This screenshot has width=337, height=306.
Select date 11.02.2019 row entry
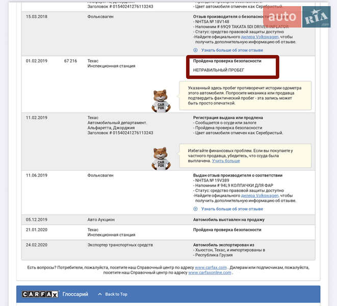pos(37,118)
